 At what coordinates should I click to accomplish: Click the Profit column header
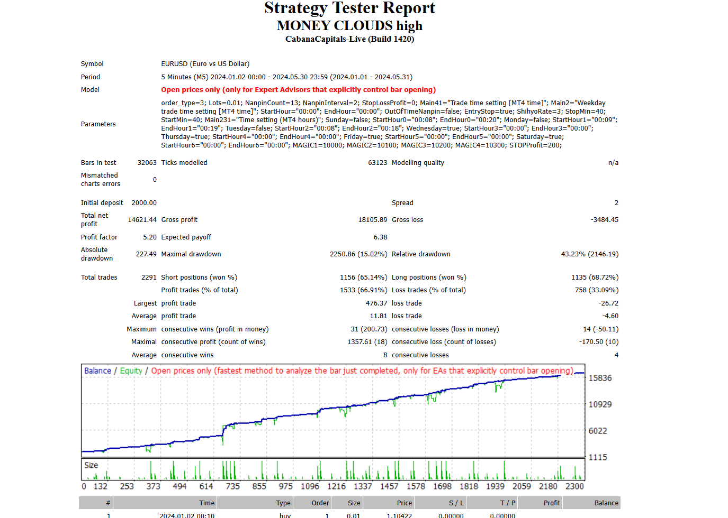coord(551,503)
